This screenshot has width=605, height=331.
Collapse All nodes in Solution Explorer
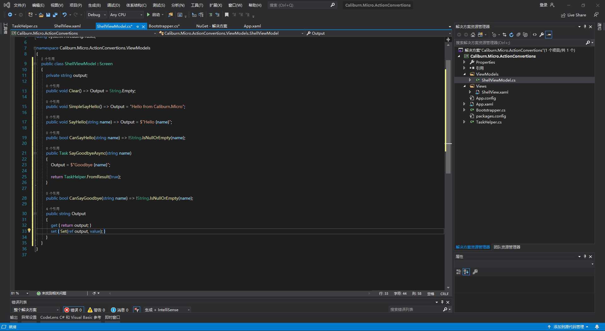click(x=518, y=35)
